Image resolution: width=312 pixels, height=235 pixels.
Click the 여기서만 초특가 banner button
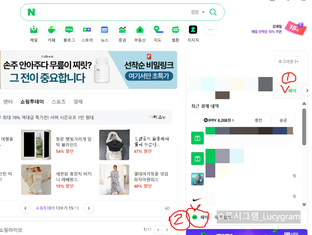pyautogui.click(x=149, y=76)
